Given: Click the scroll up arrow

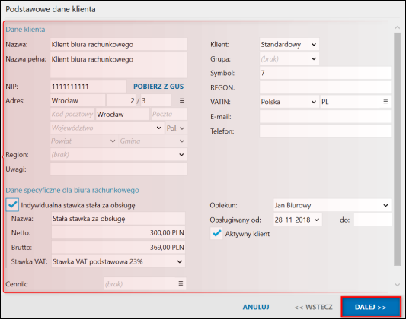Looking at the screenshot, I should tap(397, 27).
